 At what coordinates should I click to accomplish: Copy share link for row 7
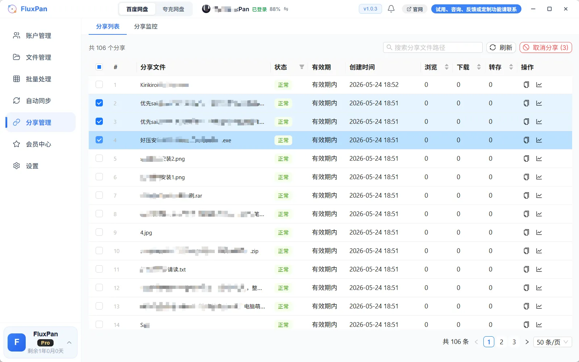[x=526, y=195]
